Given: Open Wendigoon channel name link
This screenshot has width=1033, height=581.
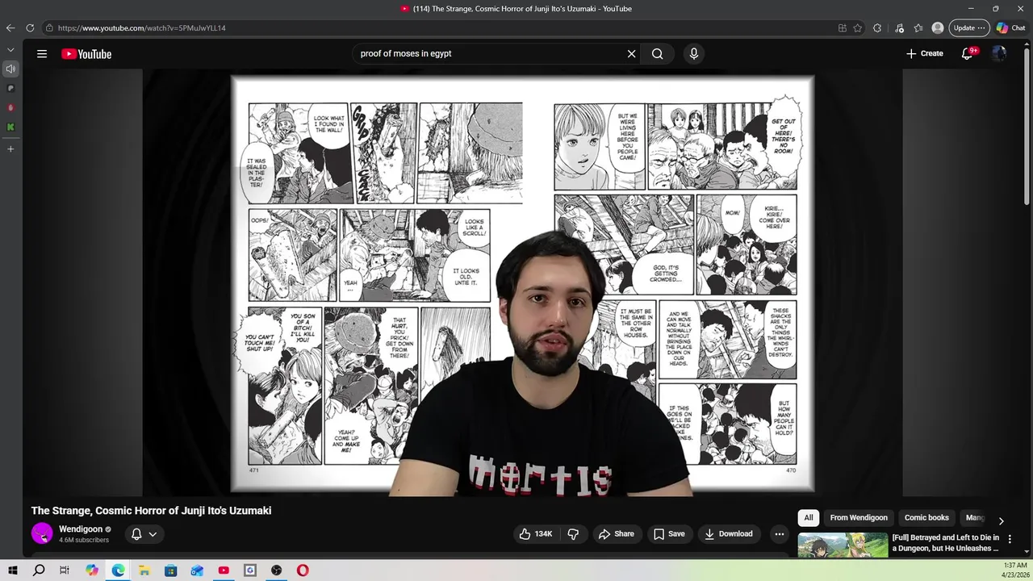Looking at the screenshot, I should click(x=81, y=529).
